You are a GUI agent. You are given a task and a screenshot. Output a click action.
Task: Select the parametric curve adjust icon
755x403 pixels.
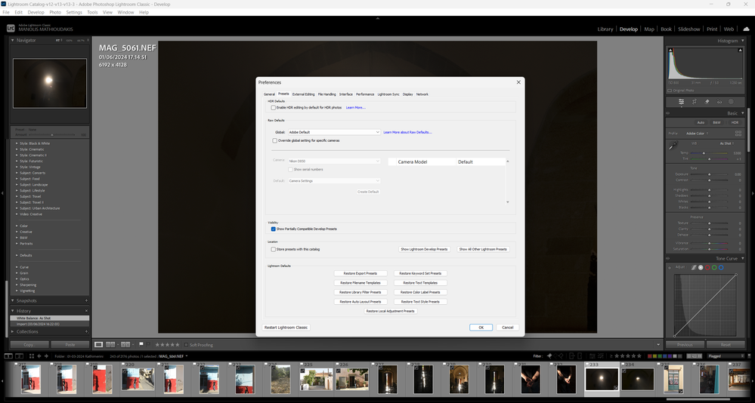coord(694,267)
